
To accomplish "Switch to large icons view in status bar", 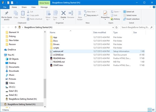I will tap(153, 110).
